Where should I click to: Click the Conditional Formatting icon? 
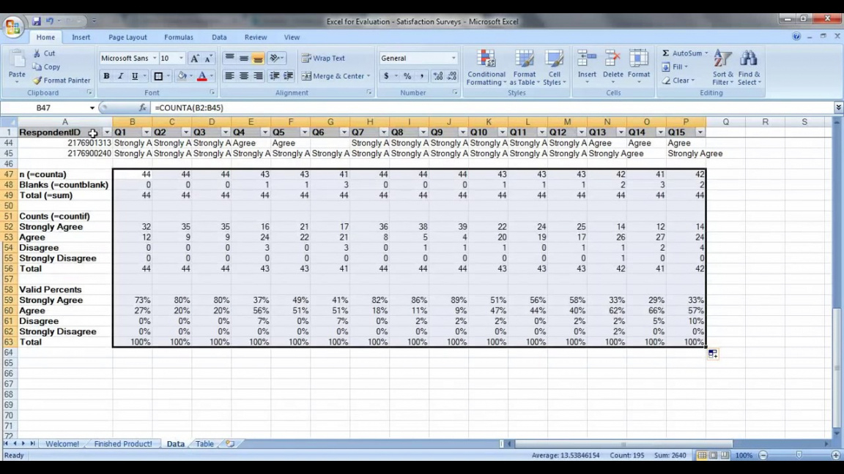486,60
